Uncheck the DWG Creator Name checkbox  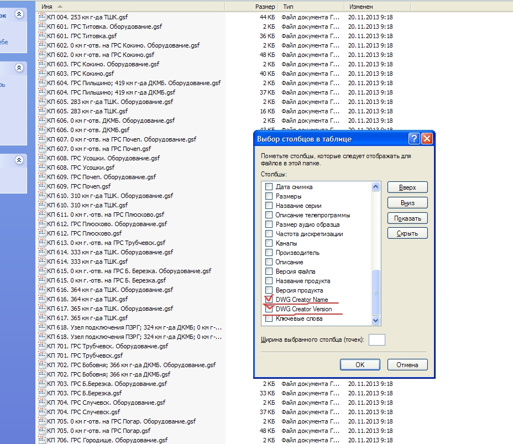tap(269, 300)
